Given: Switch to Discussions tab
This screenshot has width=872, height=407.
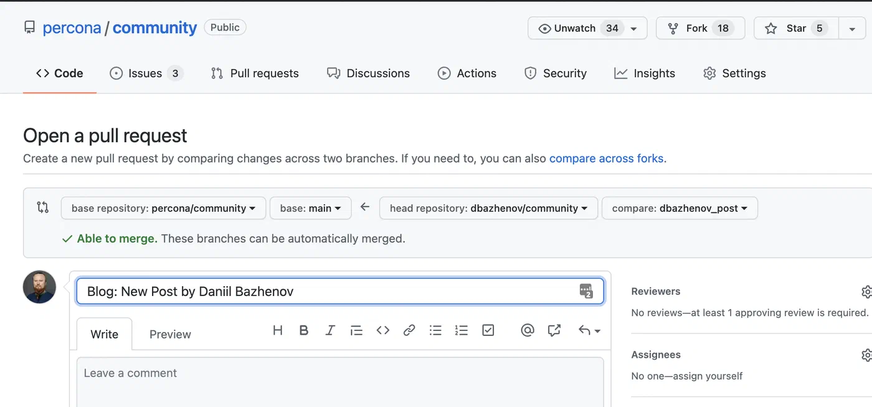Looking at the screenshot, I should tap(369, 74).
